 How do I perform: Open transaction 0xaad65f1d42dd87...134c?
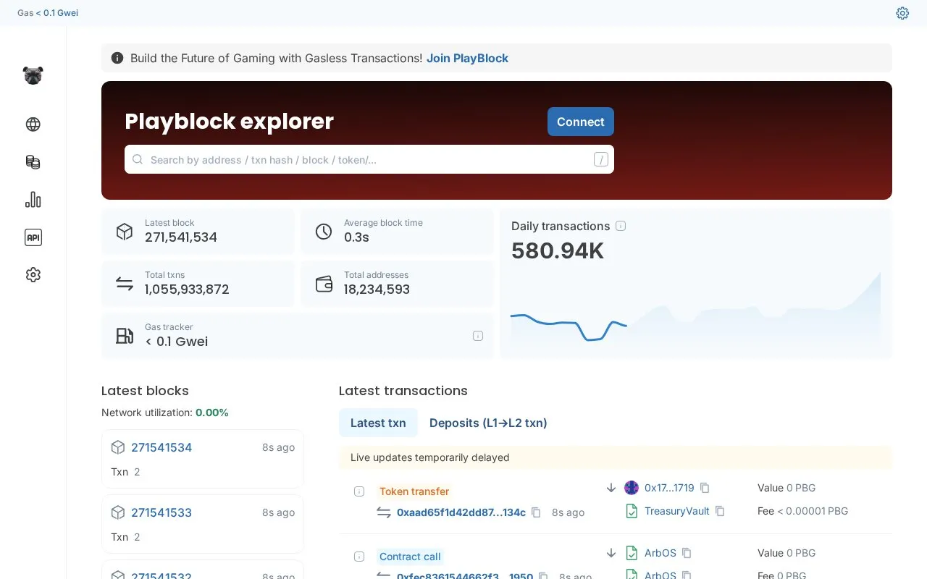461,512
